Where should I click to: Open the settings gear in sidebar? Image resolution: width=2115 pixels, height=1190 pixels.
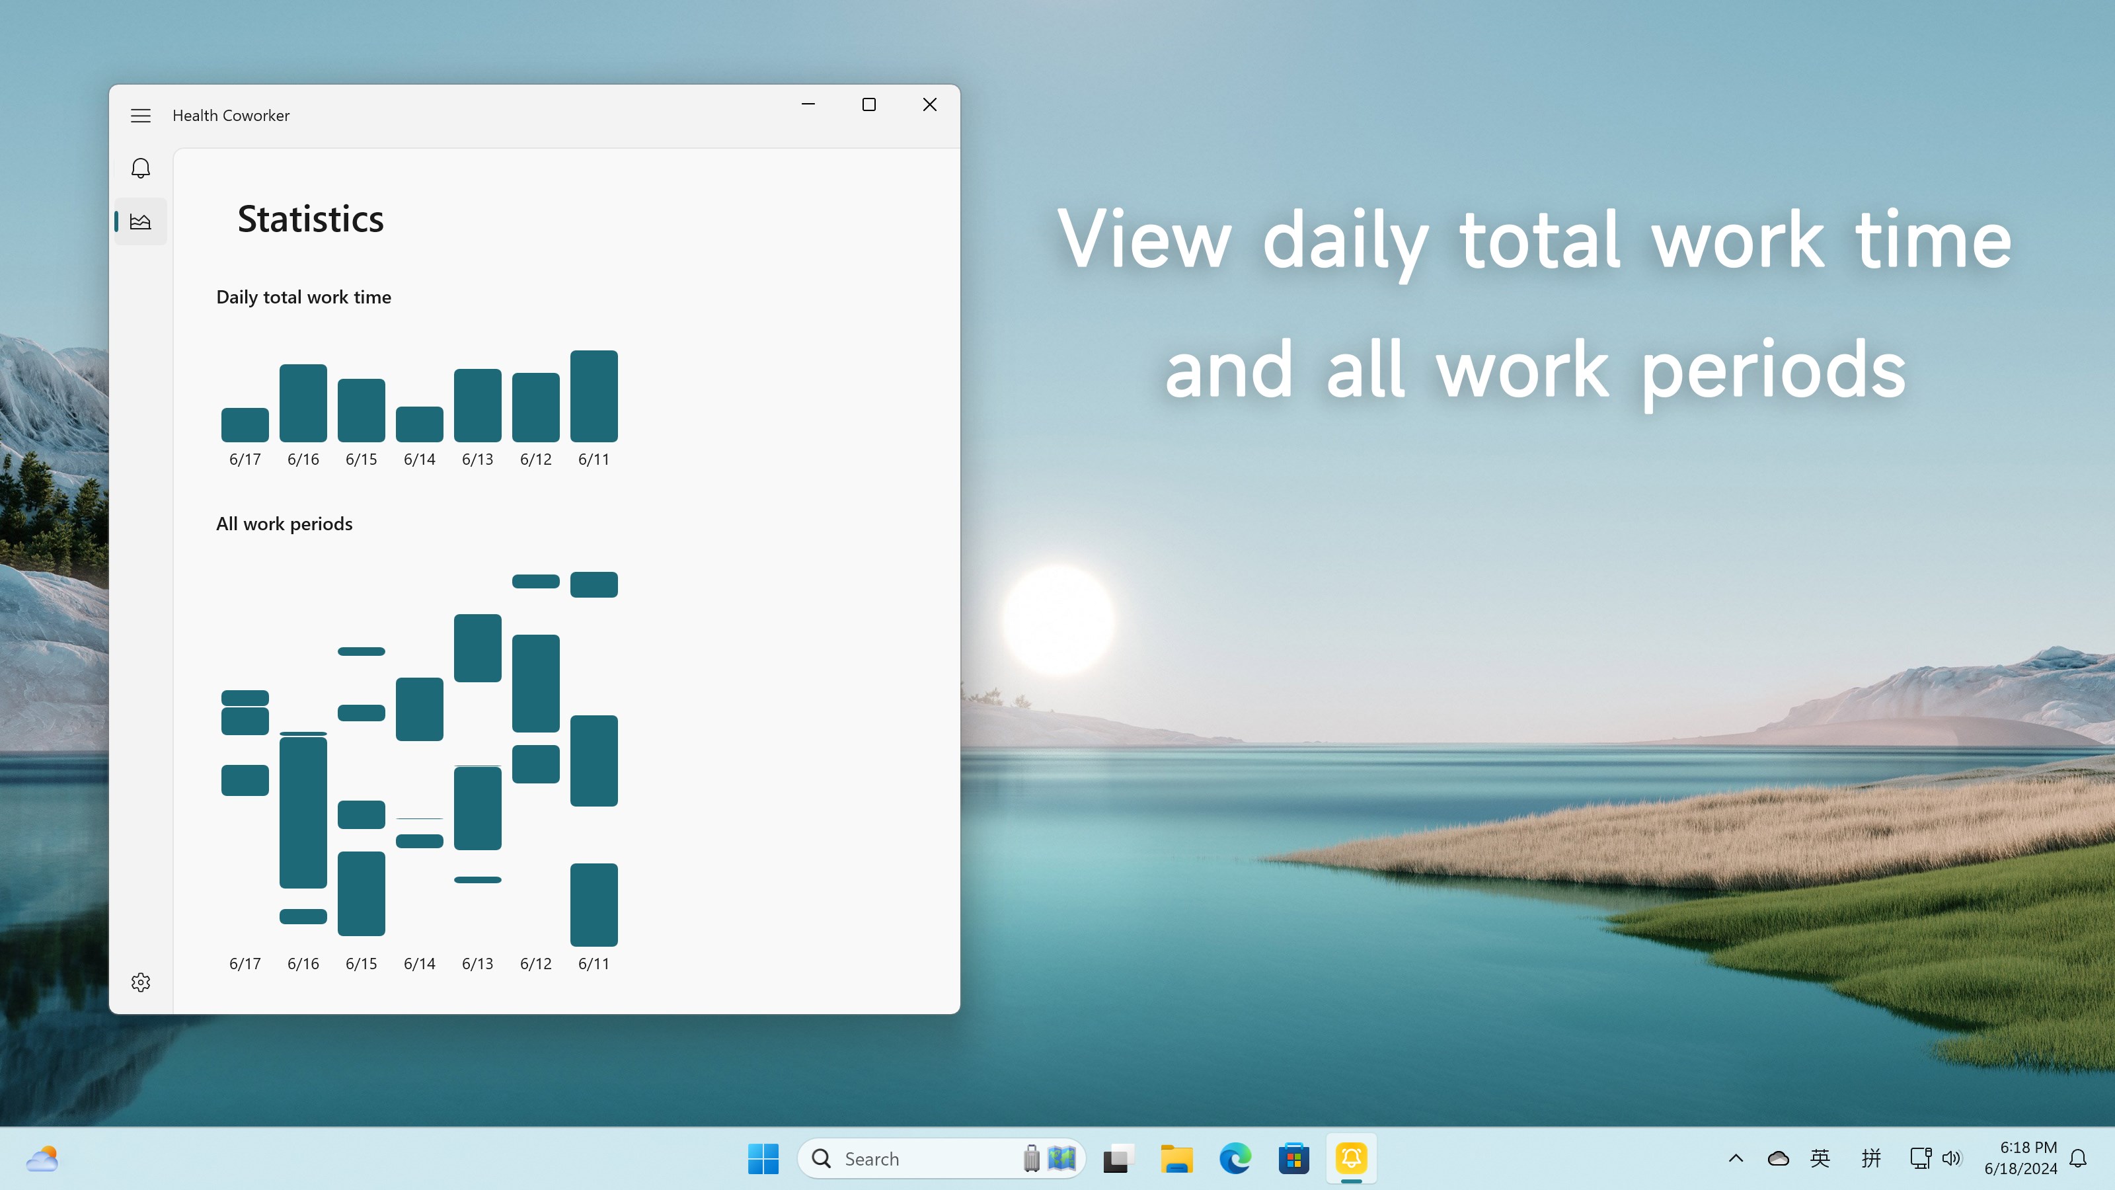click(140, 982)
